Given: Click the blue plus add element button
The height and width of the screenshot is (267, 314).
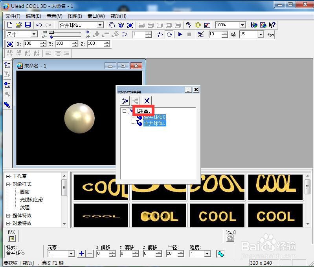Looking at the screenshot, I should coord(81,254).
